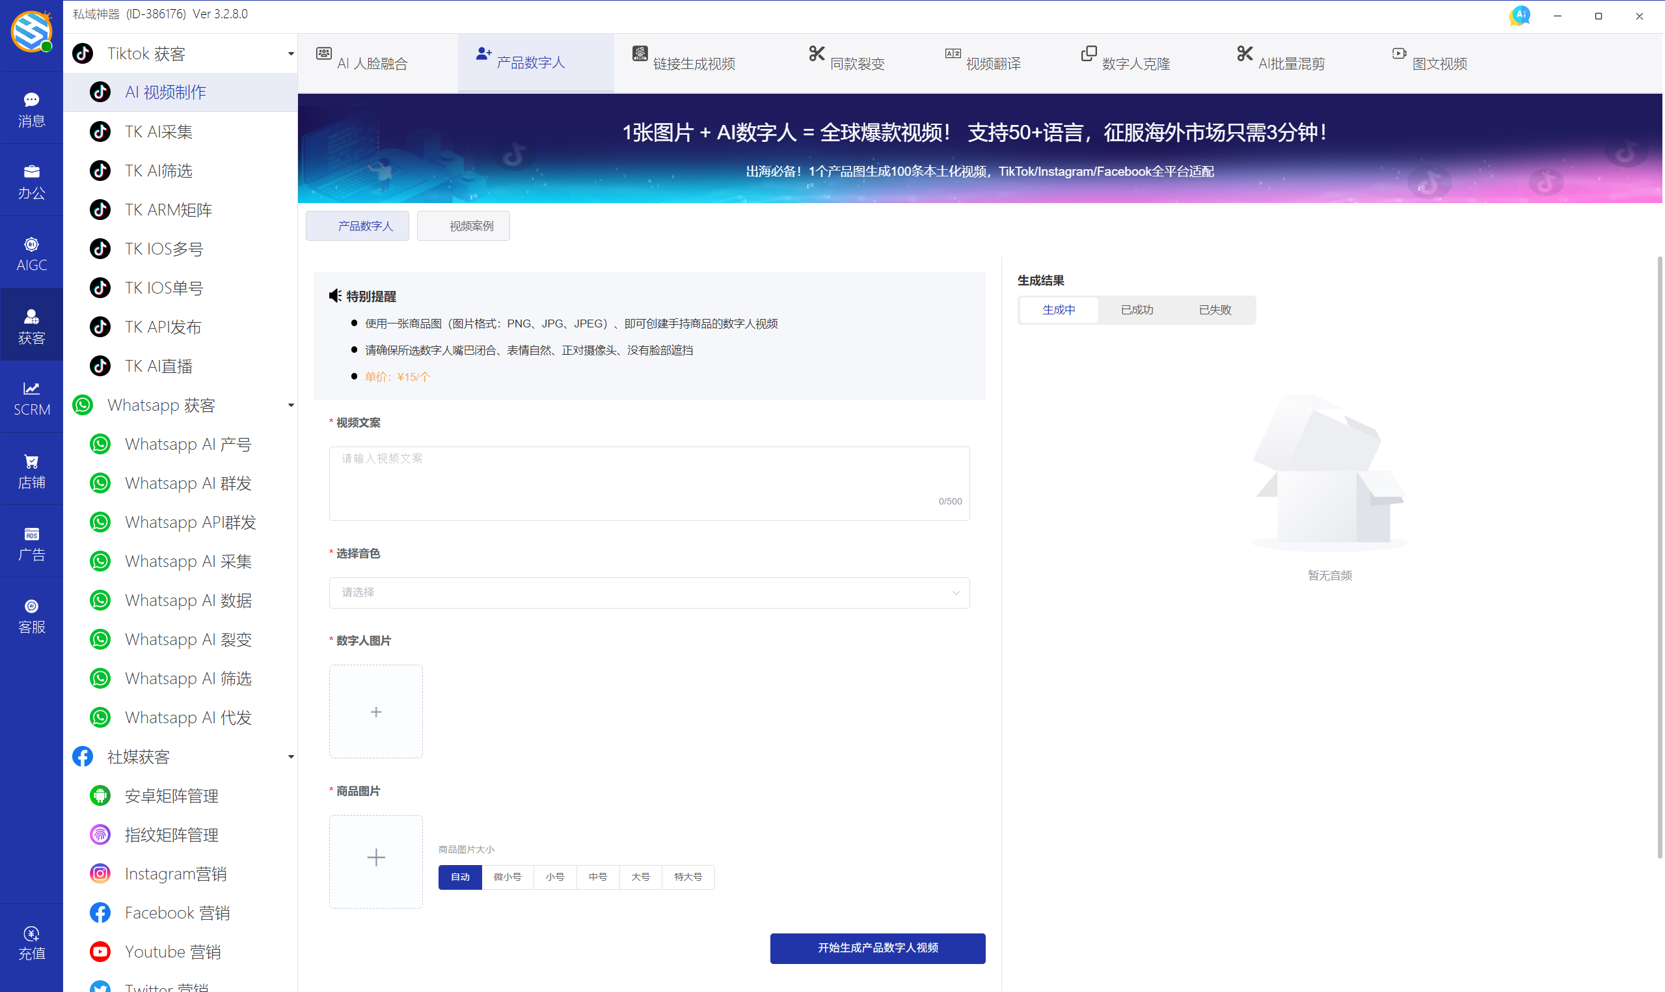Click the AI assistant avatar in title bar

click(1520, 16)
